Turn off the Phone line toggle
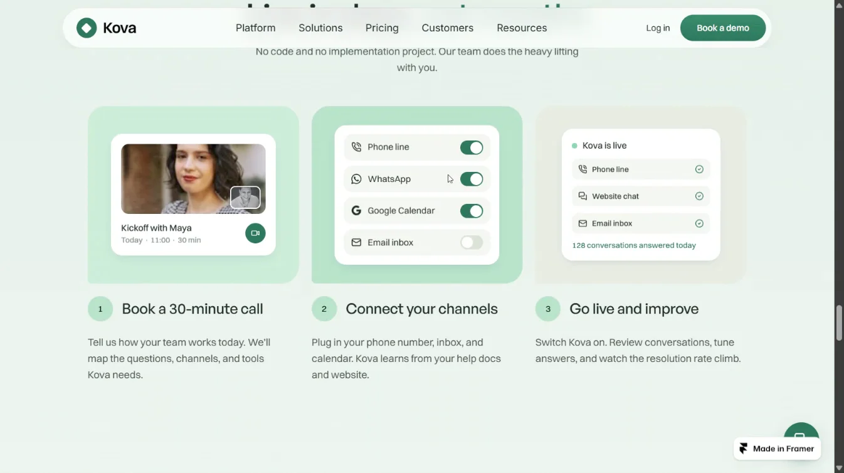This screenshot has width=844, height=473. pyautogui.click(x=472, y=147)
